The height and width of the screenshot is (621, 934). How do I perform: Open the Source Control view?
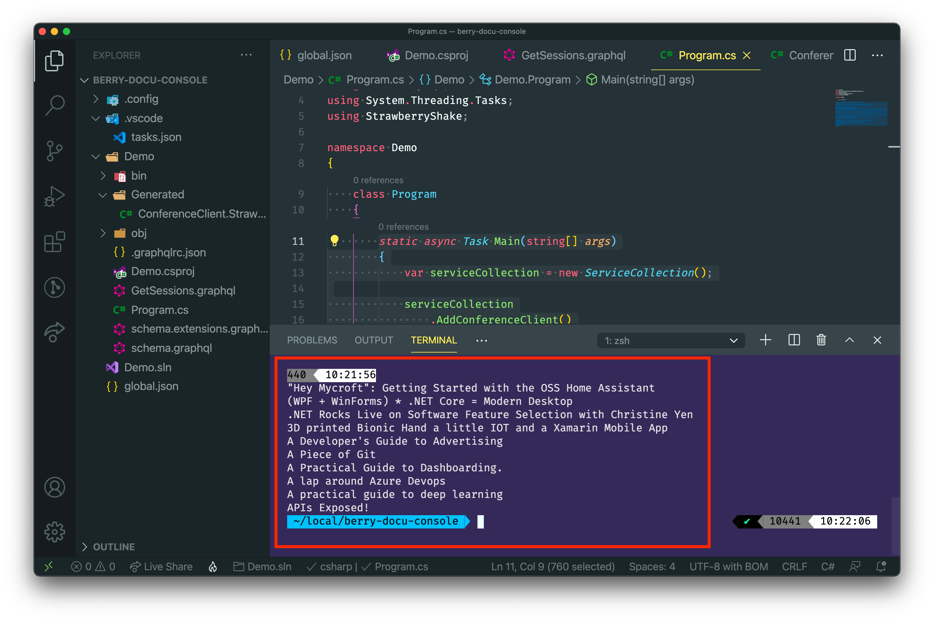coord(55,151)
